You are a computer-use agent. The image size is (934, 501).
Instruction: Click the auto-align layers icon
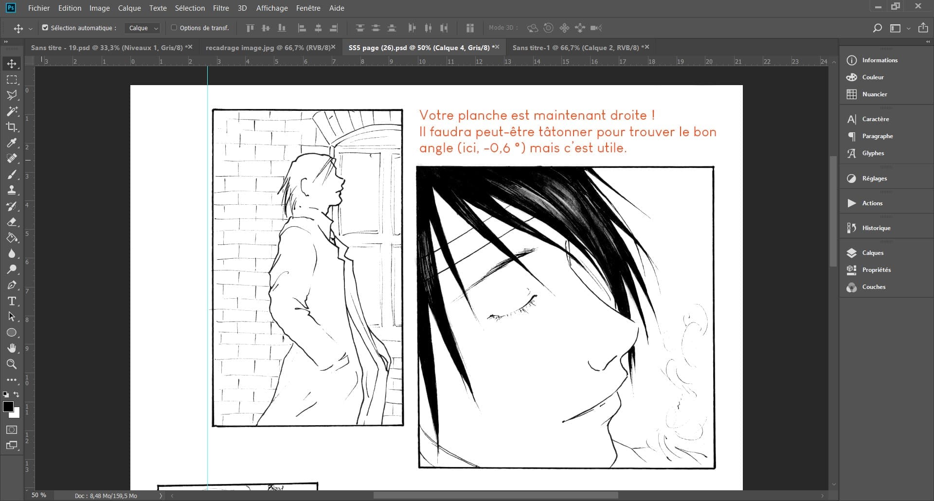coord(470,28)
